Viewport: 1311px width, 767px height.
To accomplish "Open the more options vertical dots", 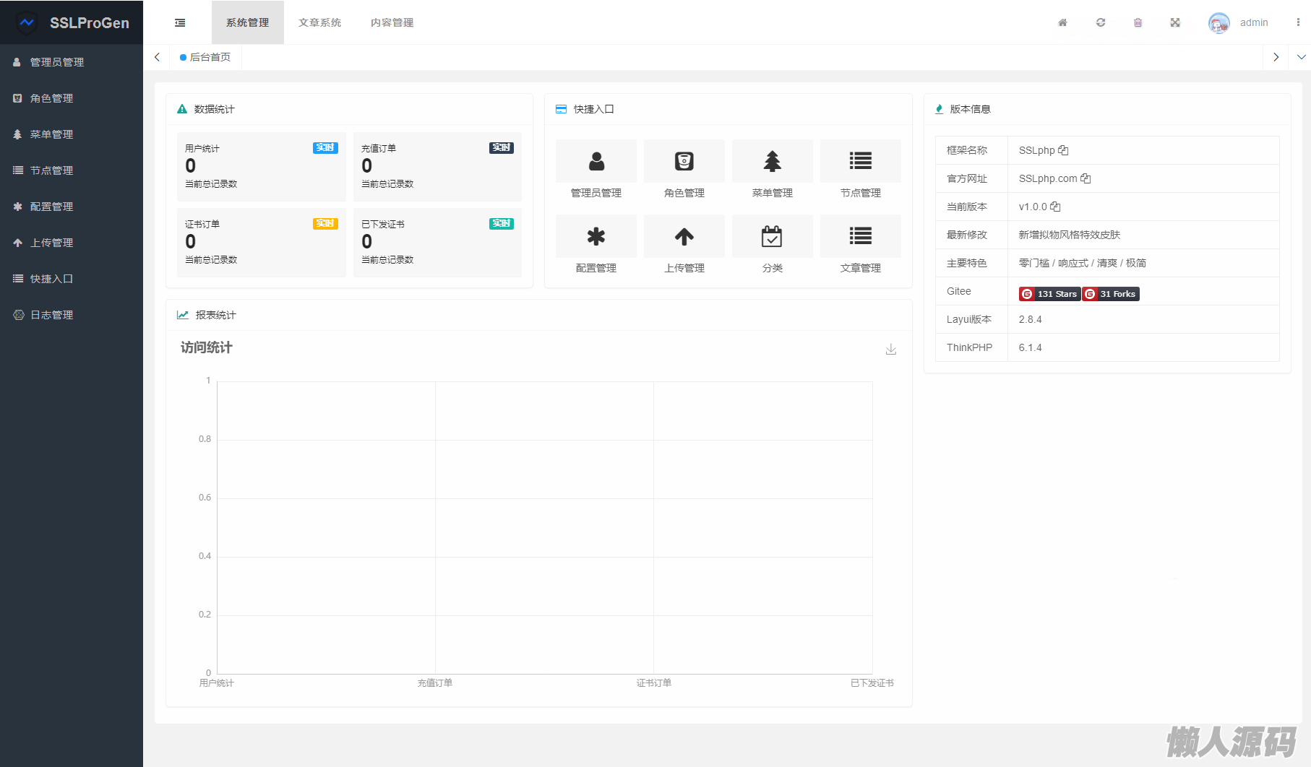I will (x=1298, y=22).
